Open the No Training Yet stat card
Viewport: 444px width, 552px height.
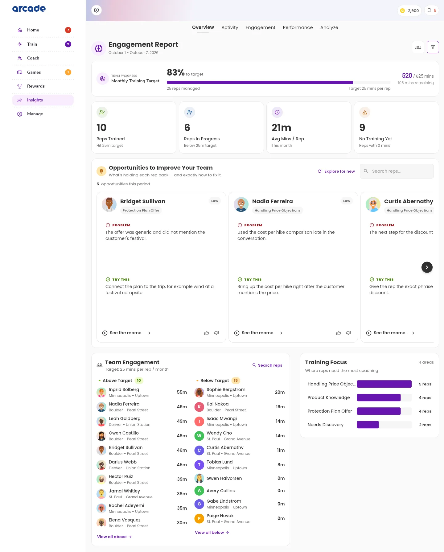397,128
